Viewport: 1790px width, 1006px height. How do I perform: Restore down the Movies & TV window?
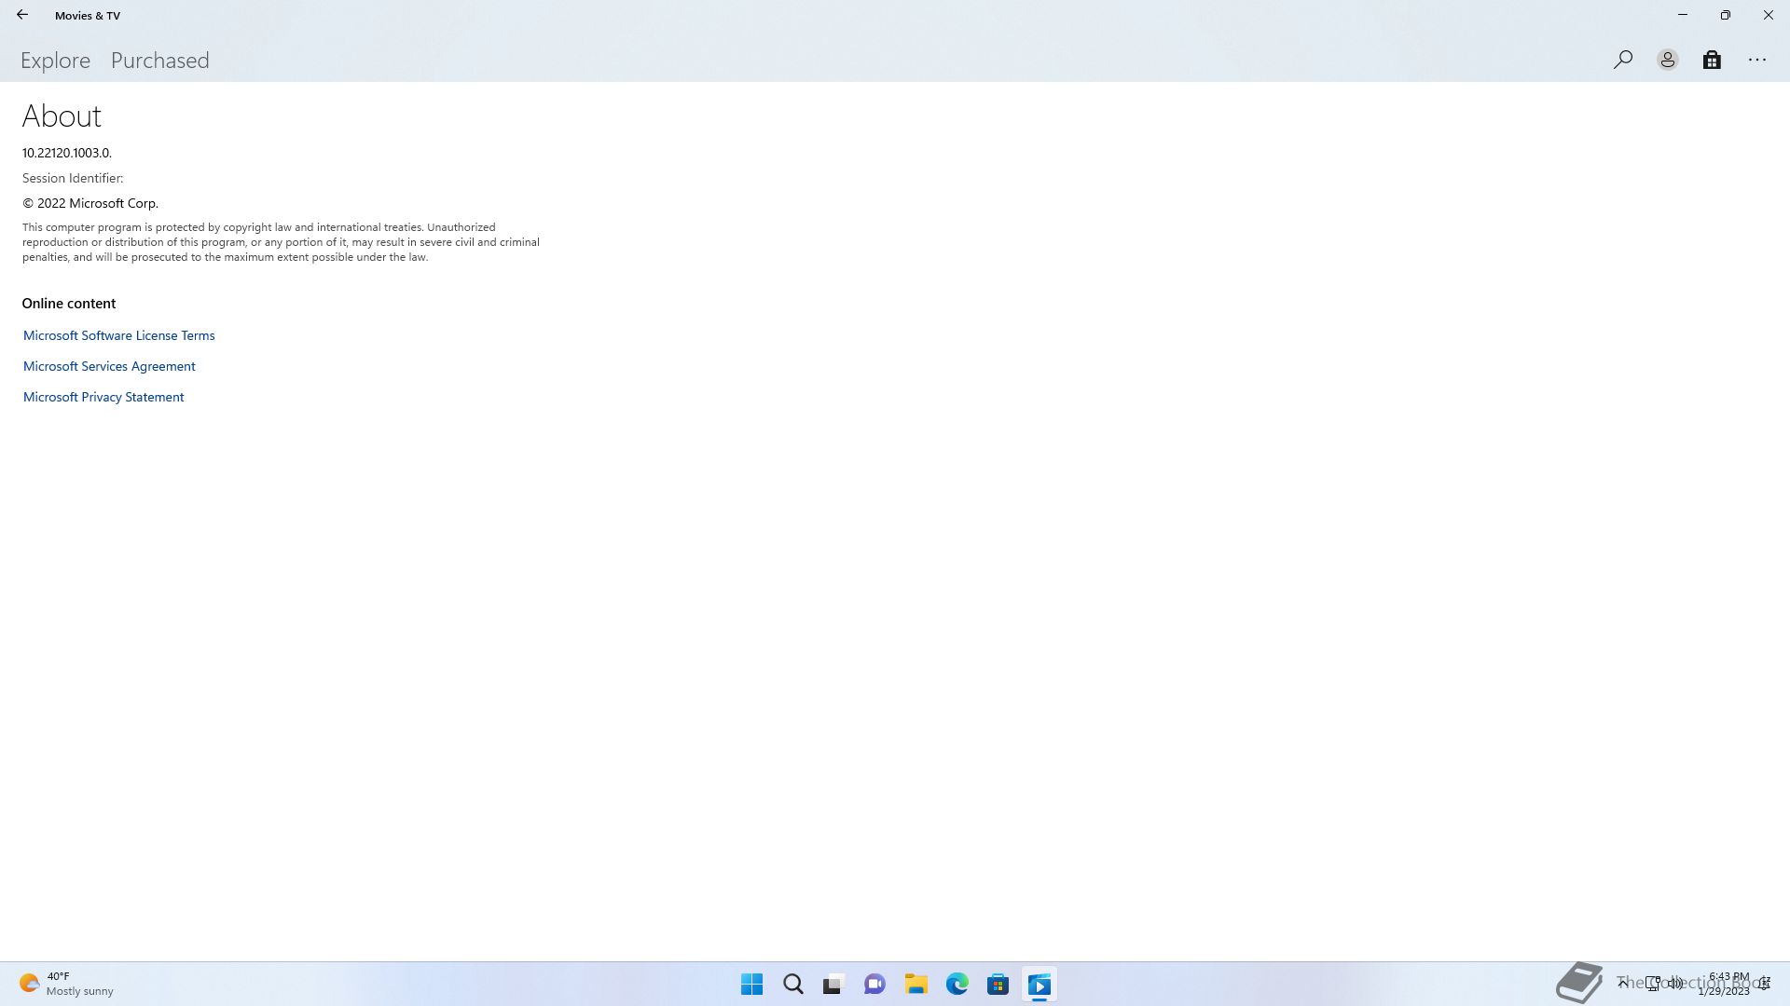click(x=1725, y=15)
